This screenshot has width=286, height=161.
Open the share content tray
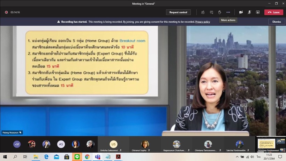pyautogui.click(x=258, y=12)
